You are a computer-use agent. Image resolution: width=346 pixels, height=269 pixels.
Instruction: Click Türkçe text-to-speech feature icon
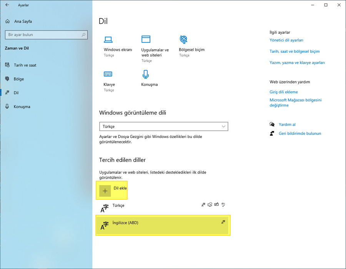[210, 204]
